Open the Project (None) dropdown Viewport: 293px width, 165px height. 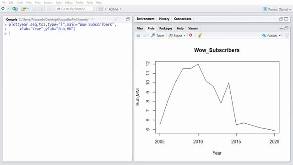(277, 9)
